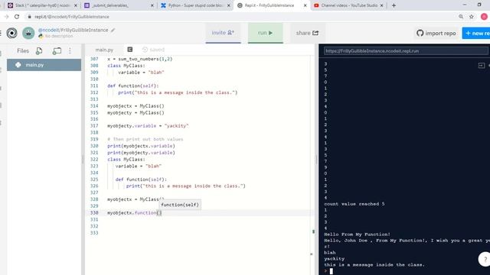This screenshot has width=490, height=275.
Task: Click the browser address bar URL
Action: [x=72, y=17]
